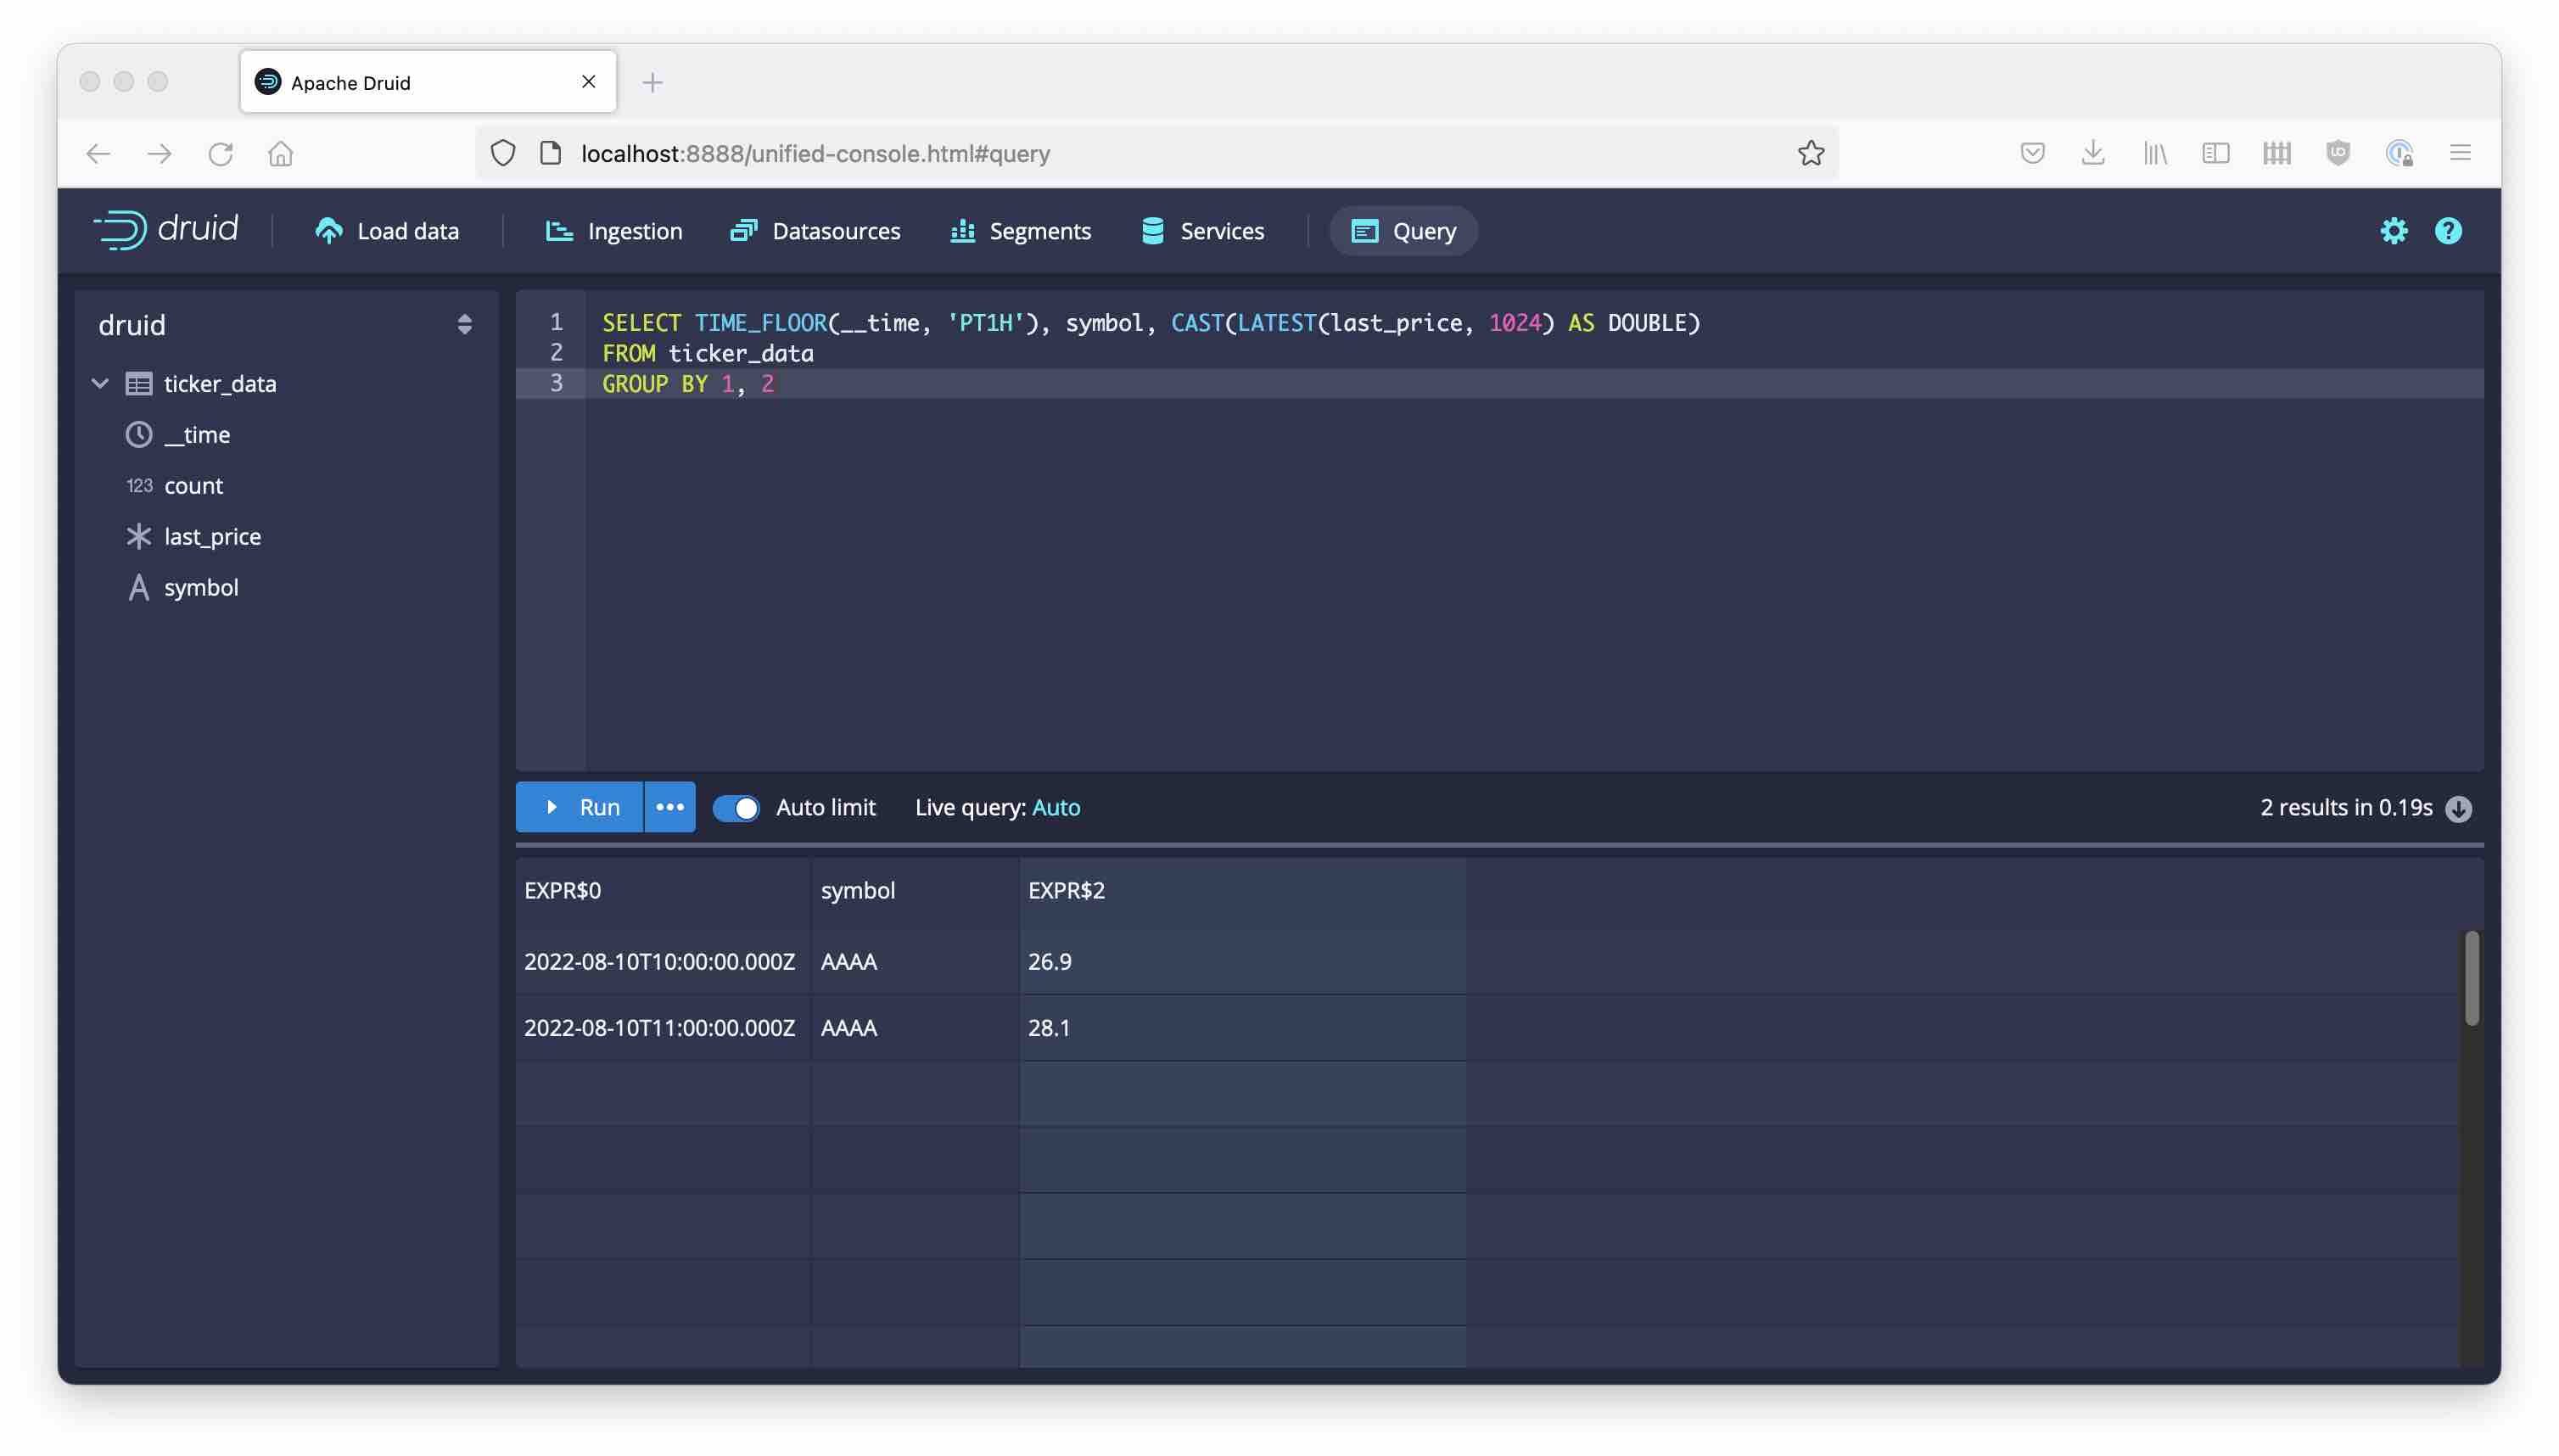Click symbol column header to sort
2559x1456 pixels.
(856, 890)
